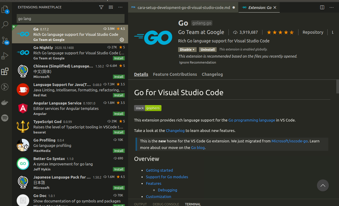Open the Explorer view in activity bar
Screen dimensions: 339x206
5,9
